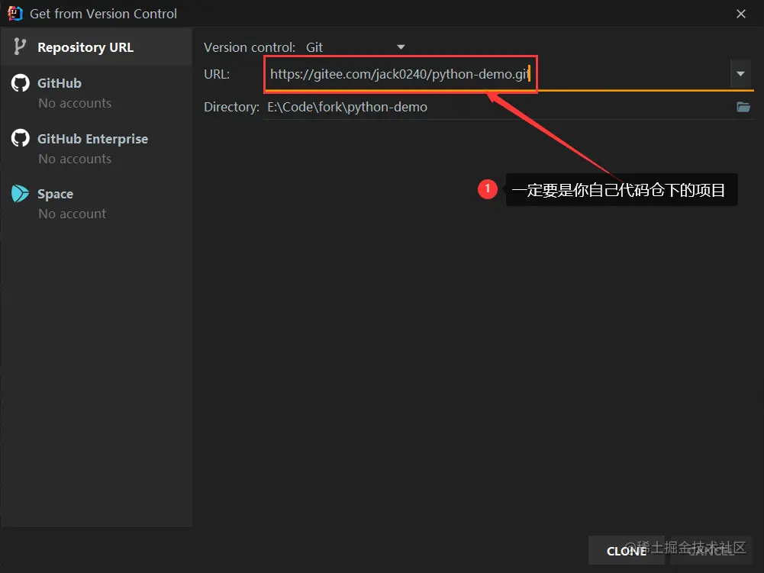The width and height of the screenshot is (764, 573).
Task: Click the Space logo icon
Action: pyautogui.click(x=20, y=194)
